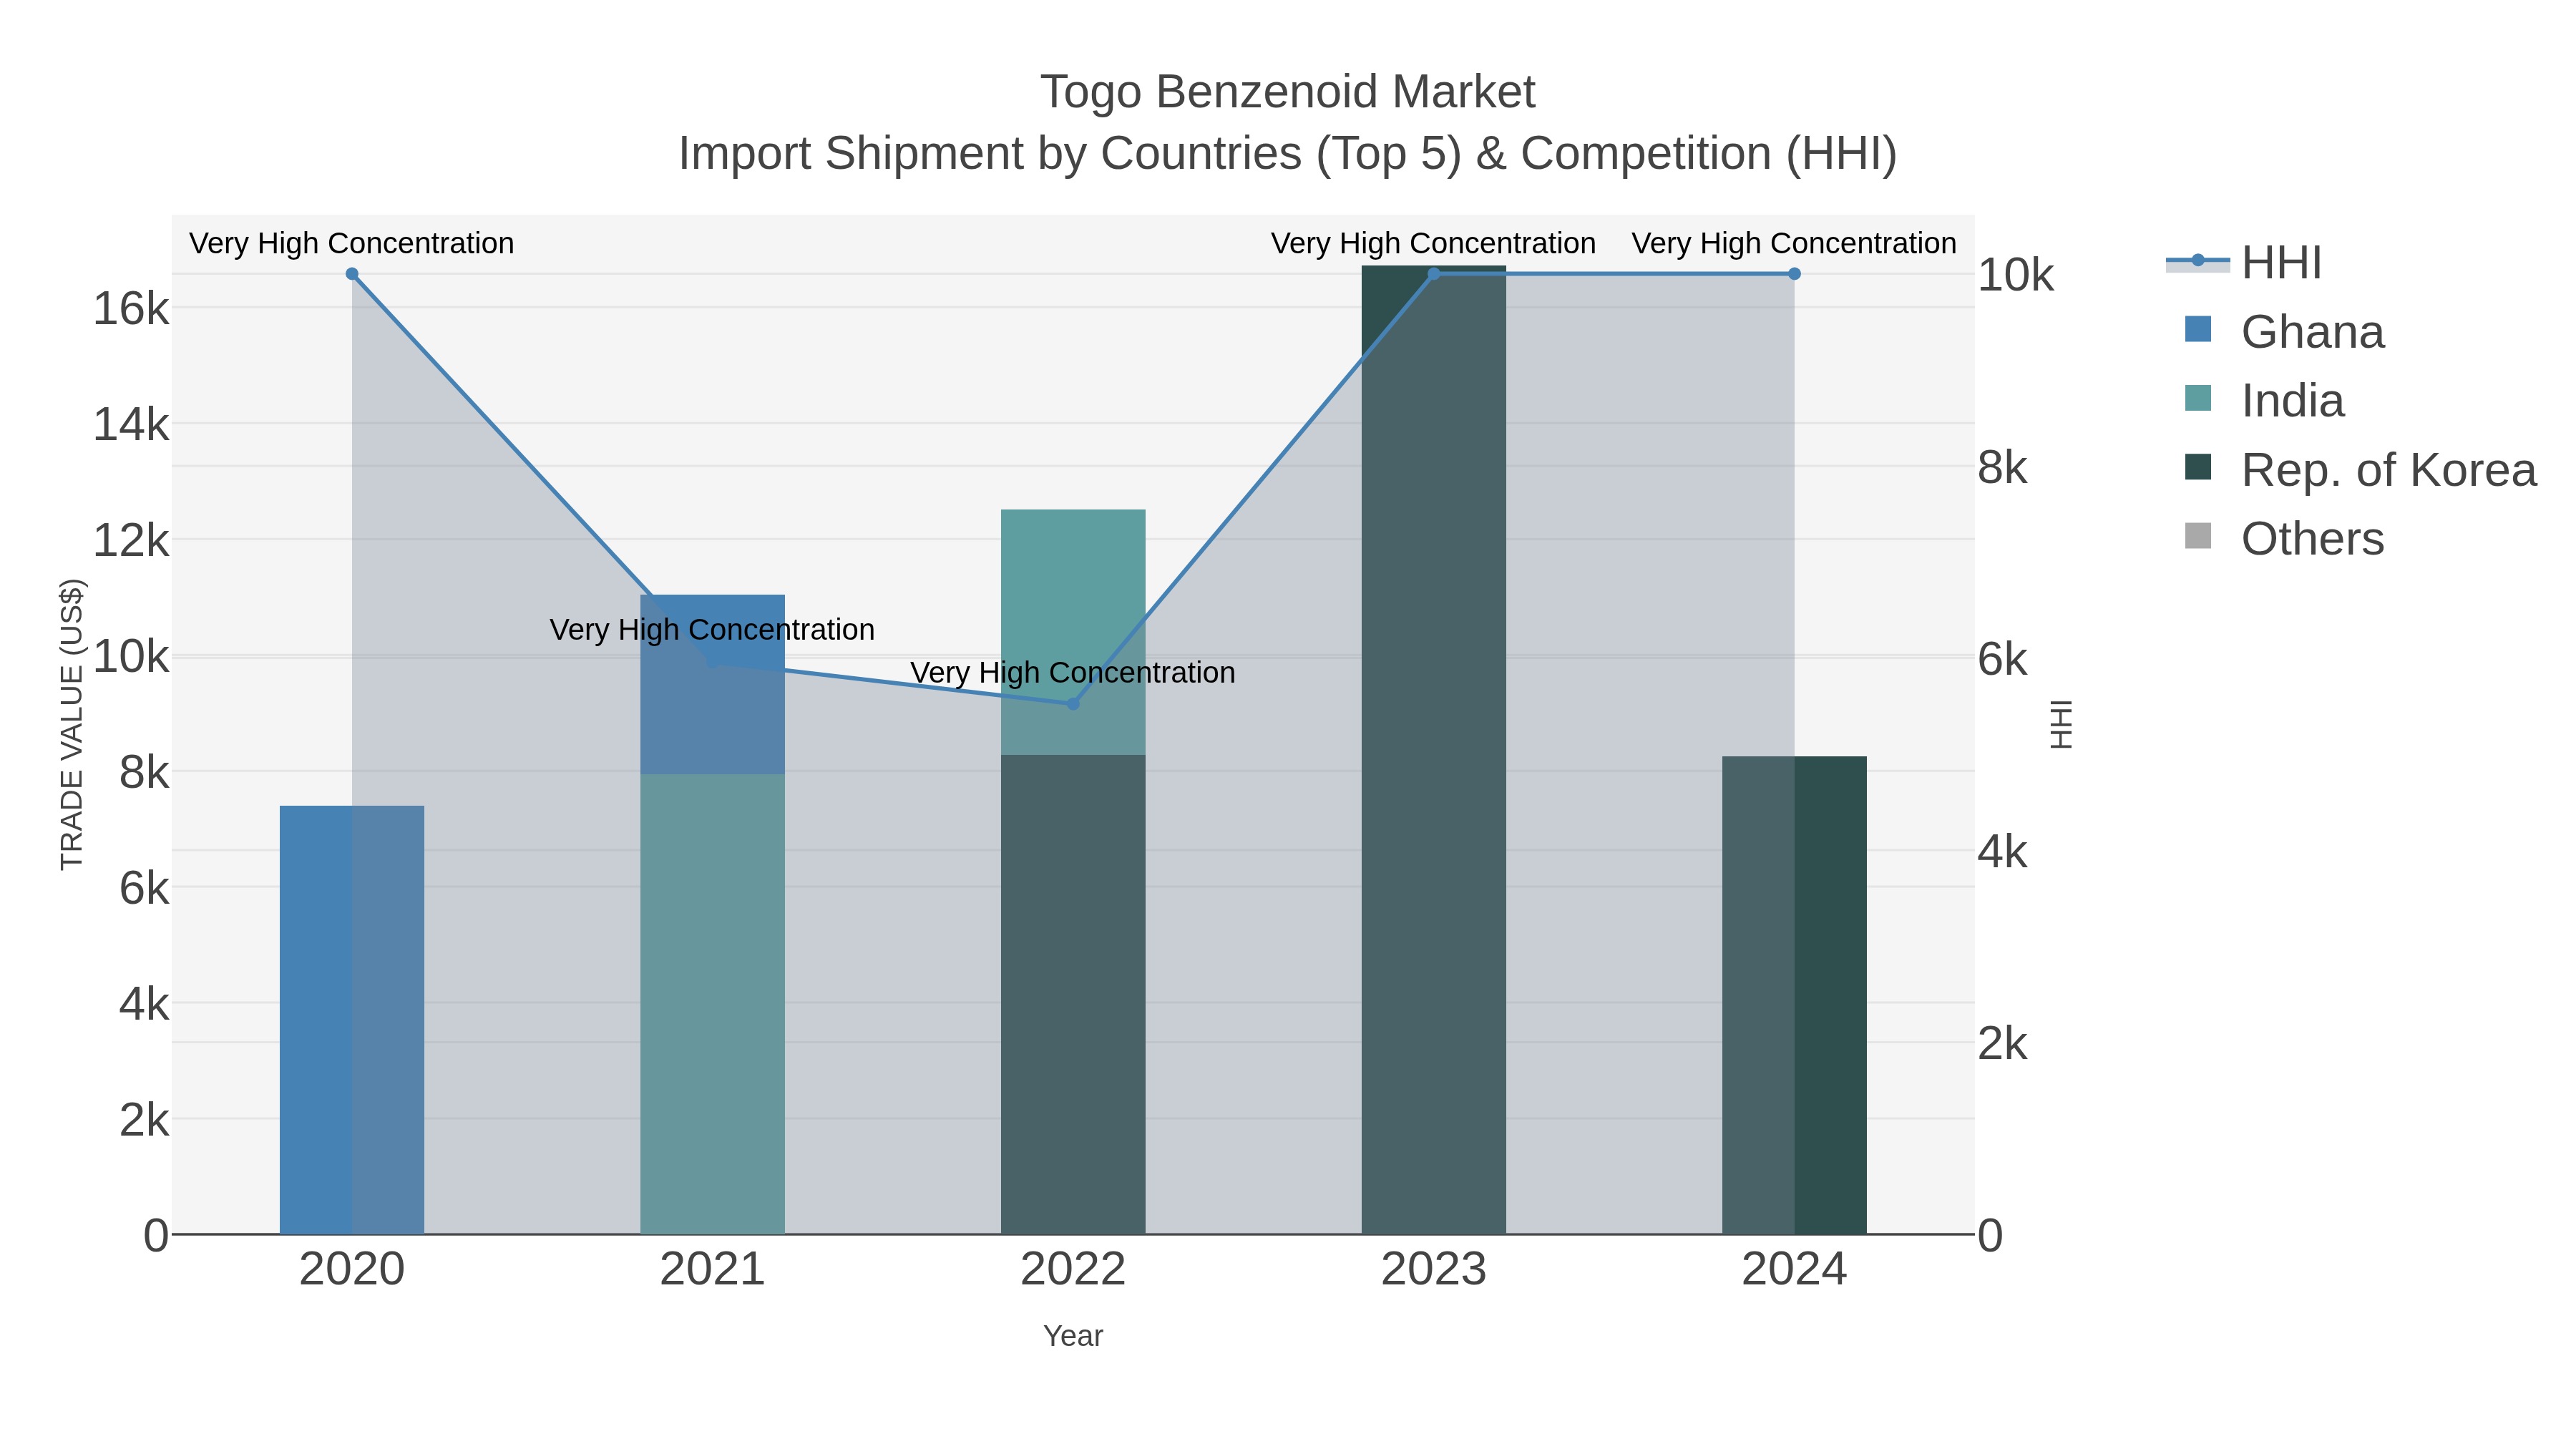2576x1449 pixels.
Task: Click the 2022 Very High Concentration annotation
Action: (x=1073, y=673)
